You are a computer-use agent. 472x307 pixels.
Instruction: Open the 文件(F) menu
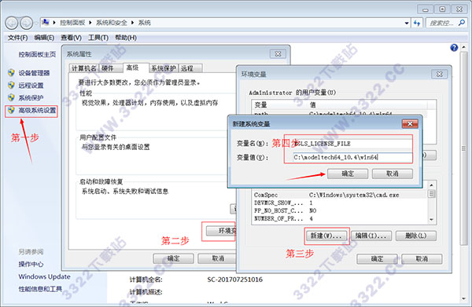17,38
